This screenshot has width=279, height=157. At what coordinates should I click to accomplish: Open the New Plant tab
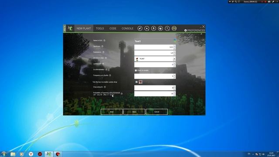point(84,28)
